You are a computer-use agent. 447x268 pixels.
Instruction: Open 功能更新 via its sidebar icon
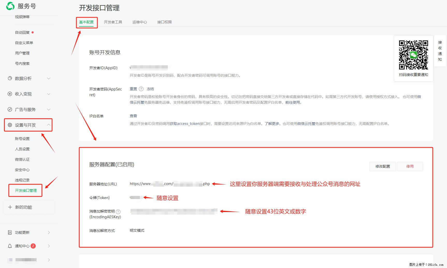pyautogui.click(x=10, y=232)
